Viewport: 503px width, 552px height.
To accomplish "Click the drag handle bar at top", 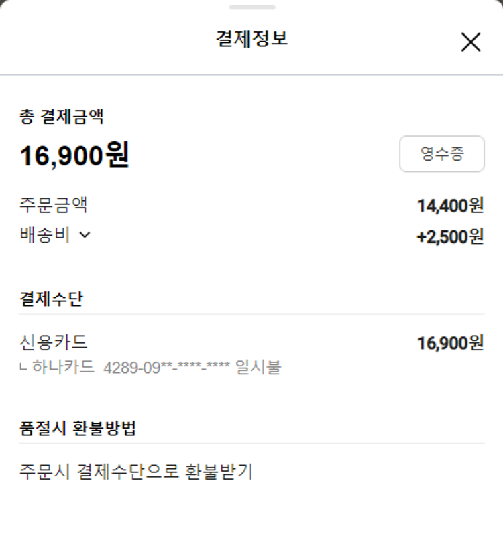I will pos(251,7).
